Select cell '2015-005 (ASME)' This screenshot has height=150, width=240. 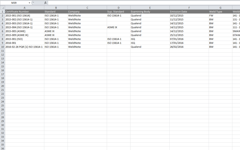coord(24,31)
